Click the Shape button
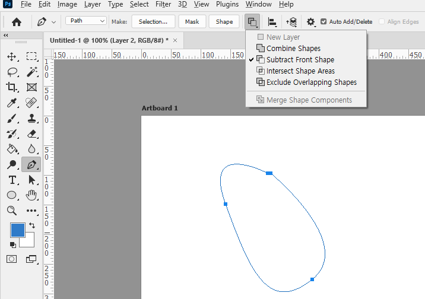 click(224, 22)
